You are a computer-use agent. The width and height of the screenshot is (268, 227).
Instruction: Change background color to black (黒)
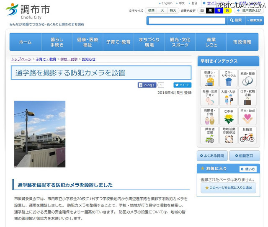[x=210, y=10]
